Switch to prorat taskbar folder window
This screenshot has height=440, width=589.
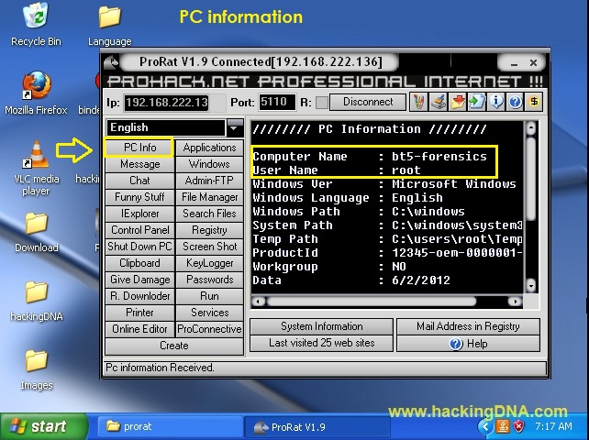[x=169, y=427]
